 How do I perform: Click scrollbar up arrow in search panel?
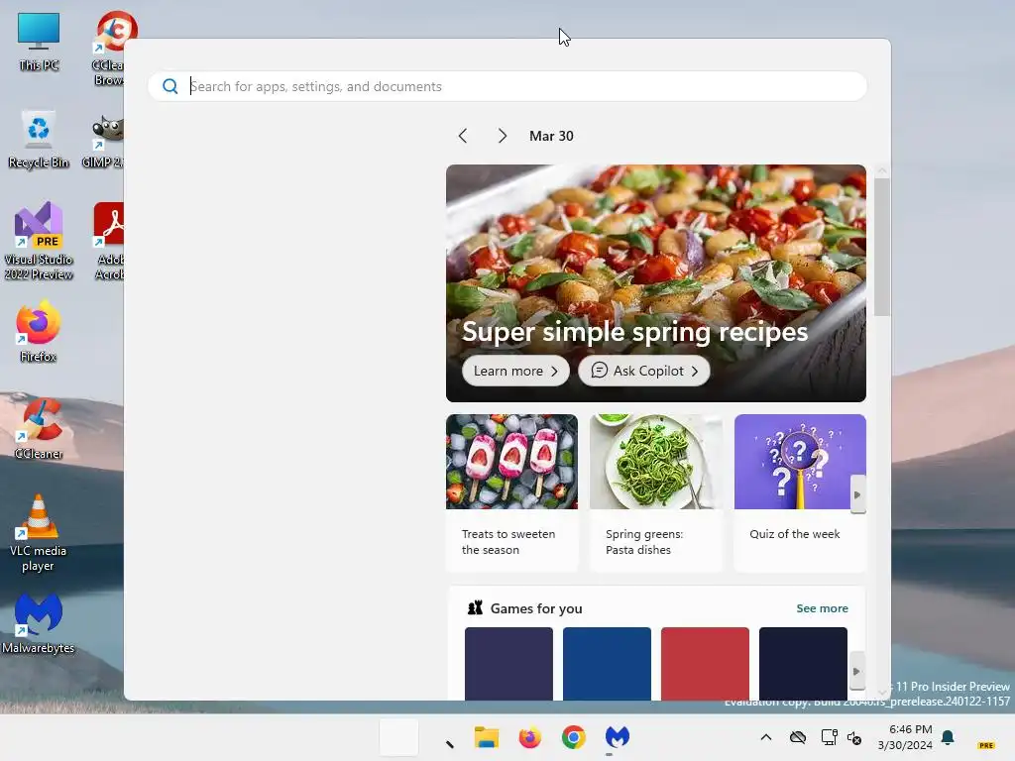point(881,170)
